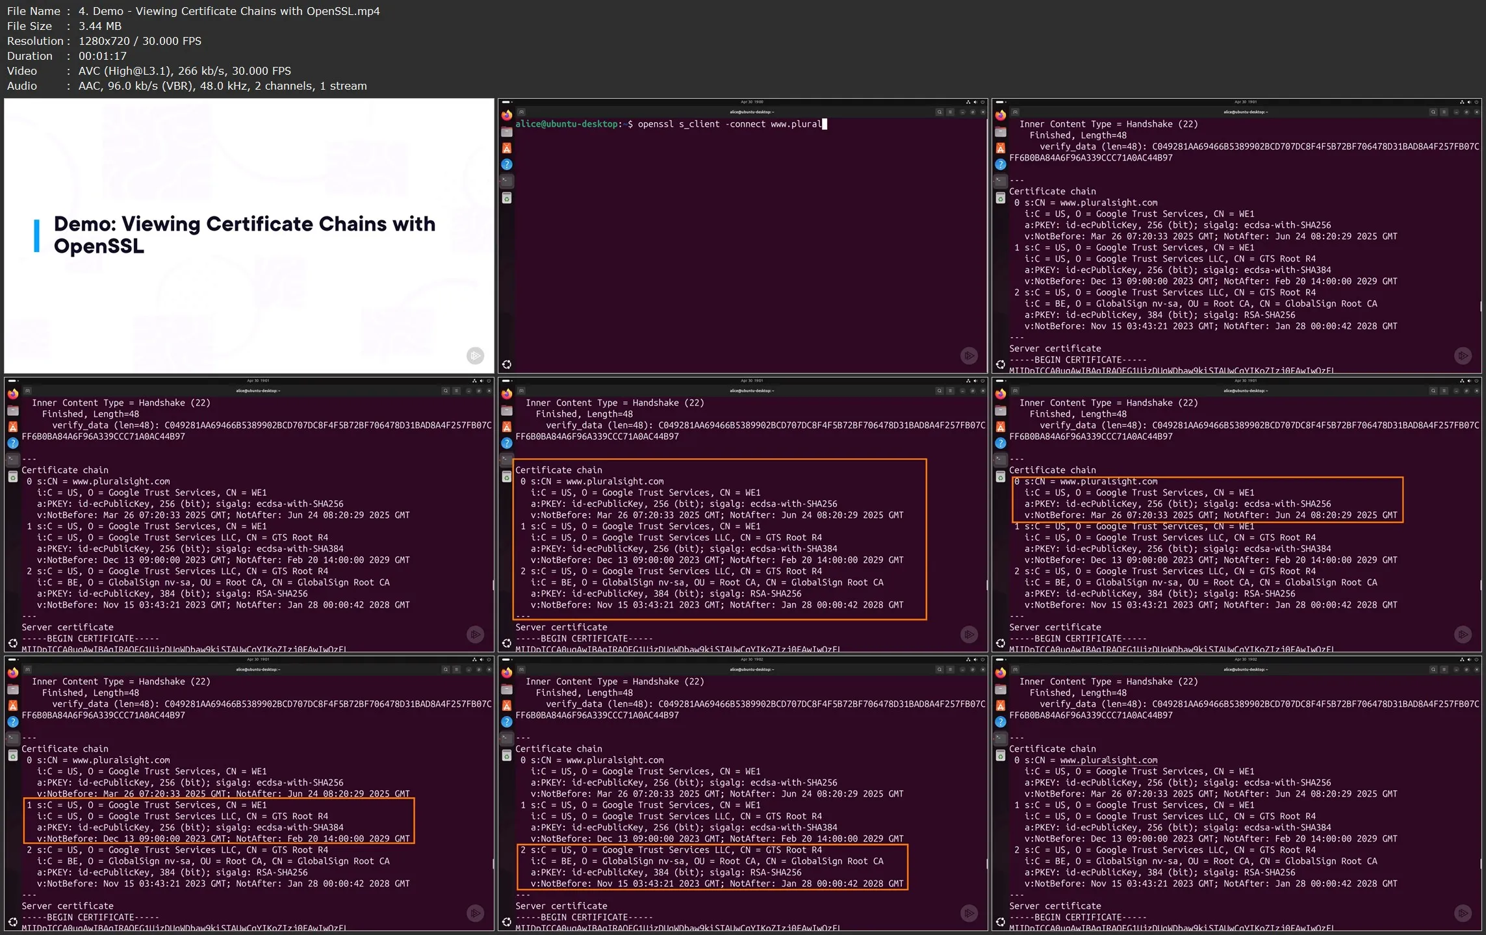Open Help in the frame highlighting certificate 0

[x=1001, y=443]
